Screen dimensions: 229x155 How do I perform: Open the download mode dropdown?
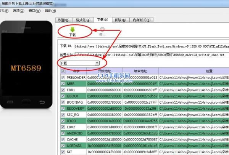[x=98, y=63]
